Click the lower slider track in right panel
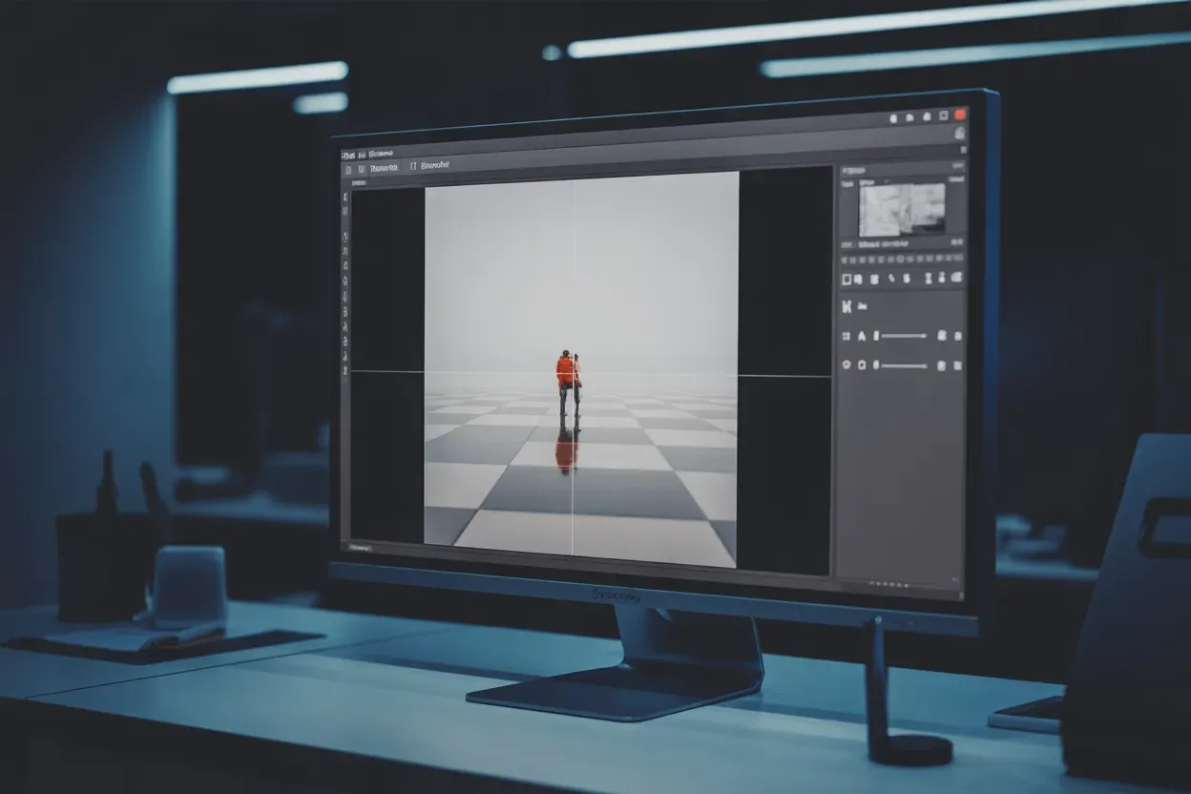Viewport: 1191px width, 794px height. (x=904, y=366)
